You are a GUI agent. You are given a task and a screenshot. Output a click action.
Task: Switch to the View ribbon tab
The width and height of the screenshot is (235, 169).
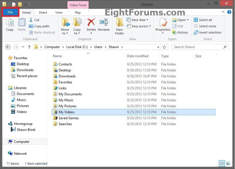[x=59, y=13]
